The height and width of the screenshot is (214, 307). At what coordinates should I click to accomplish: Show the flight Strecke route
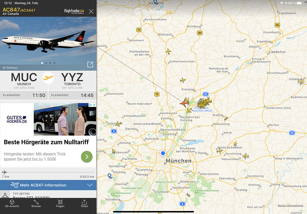(36, 204)
